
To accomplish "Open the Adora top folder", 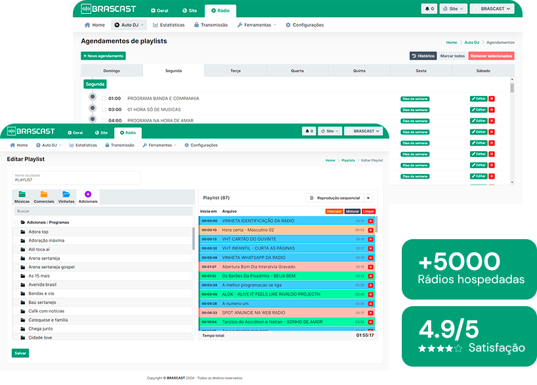I will coord(38,232).
